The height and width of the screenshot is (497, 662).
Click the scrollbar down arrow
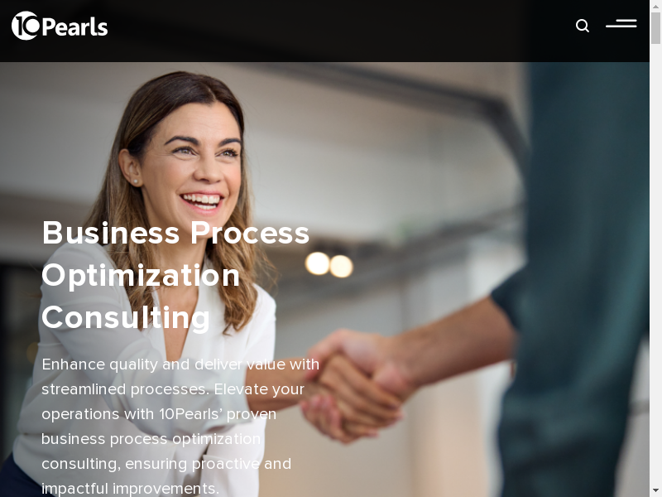(655, 492)
